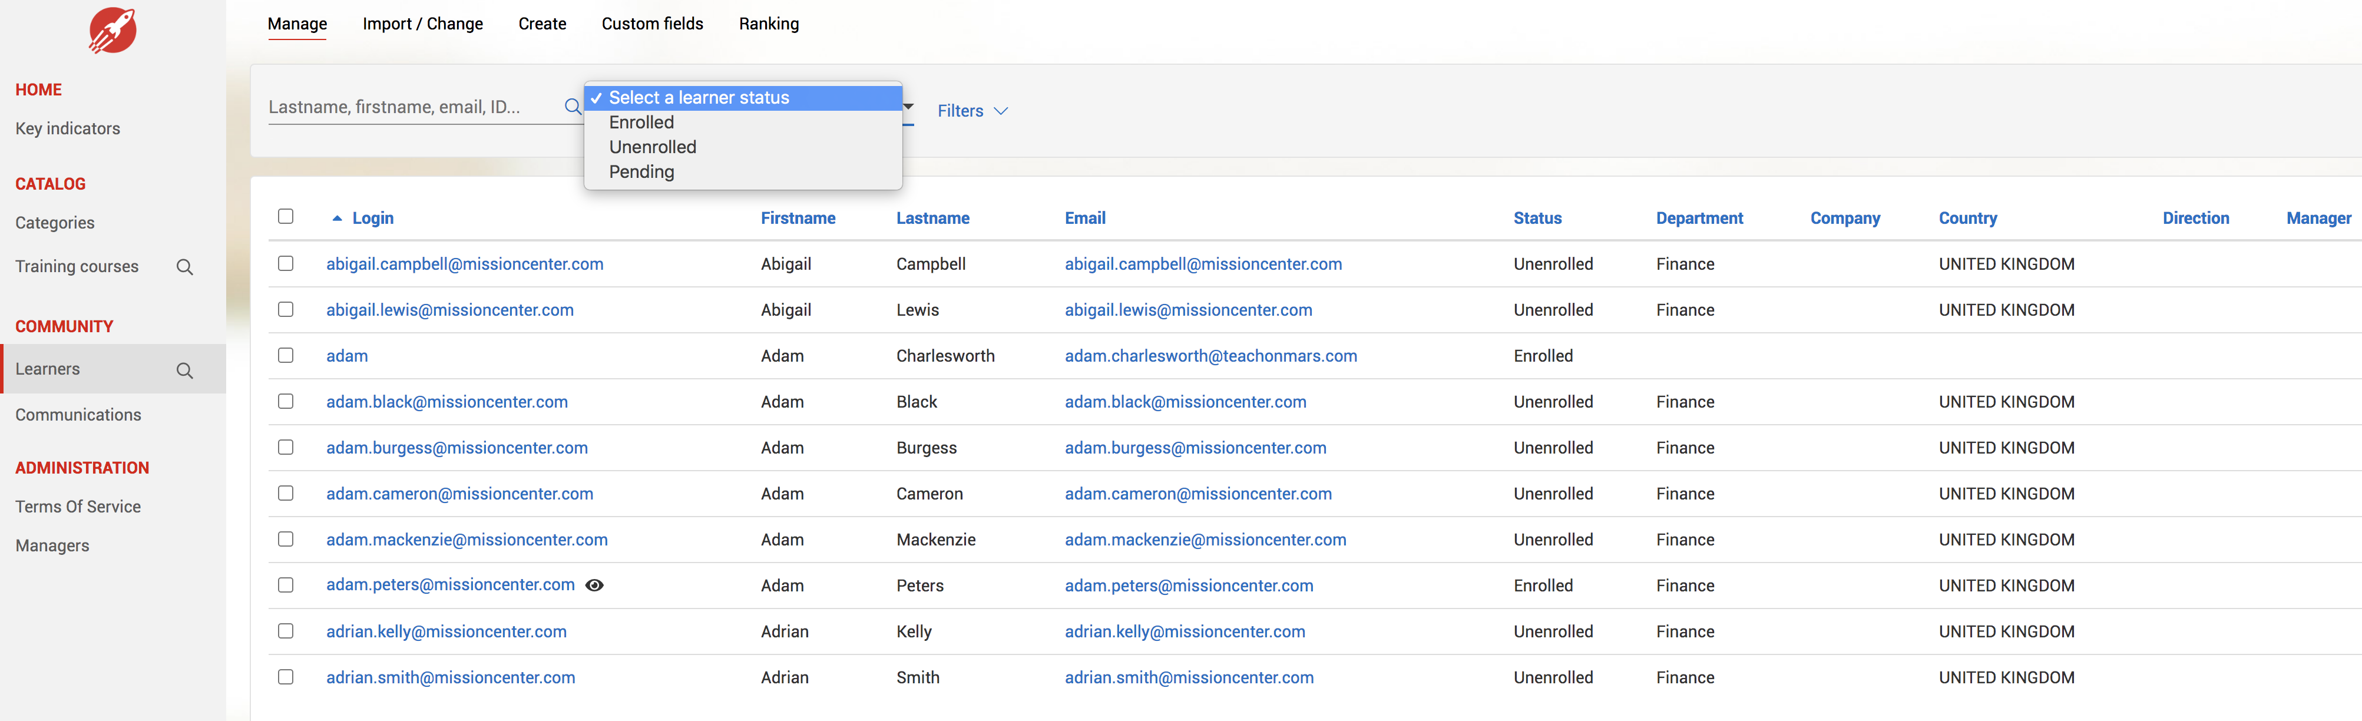Click email link adrian.kelly@missioncenter.com
Image resolution: width=2362 pixels, height=721 pixels.
[x=1185, y=631]
